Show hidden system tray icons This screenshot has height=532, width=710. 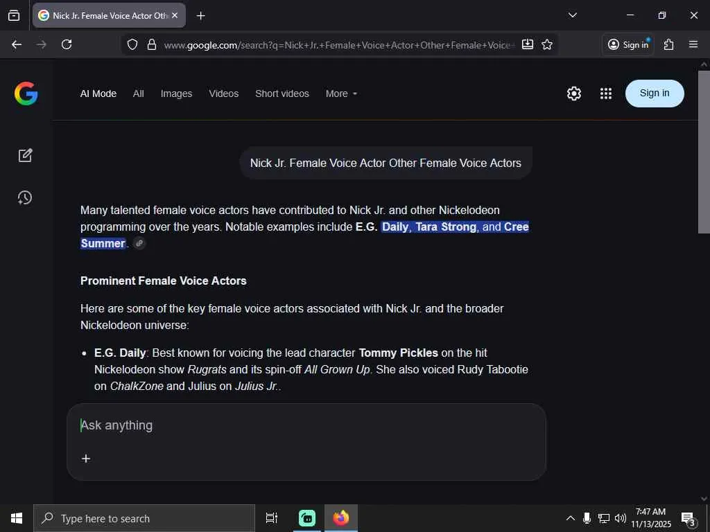(571, 518)
